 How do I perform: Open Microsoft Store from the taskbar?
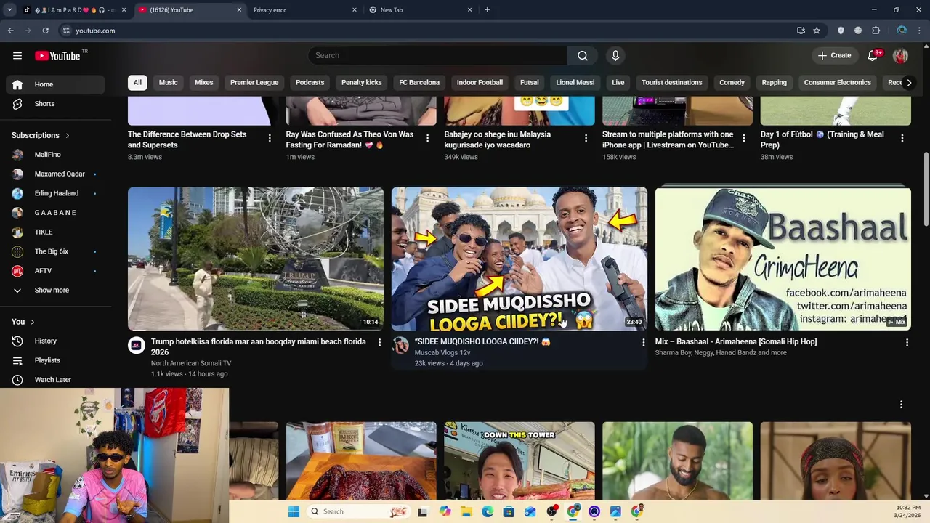pyautogui.click(x=509, y=511)
